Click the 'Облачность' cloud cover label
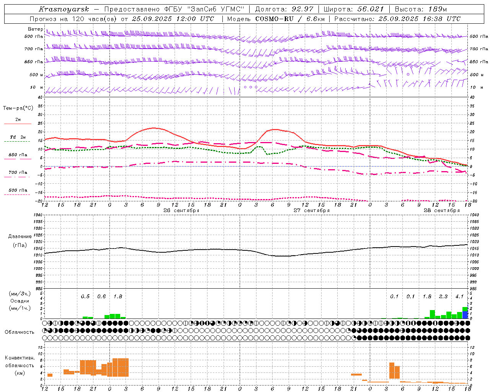 (x=20, y=332)
